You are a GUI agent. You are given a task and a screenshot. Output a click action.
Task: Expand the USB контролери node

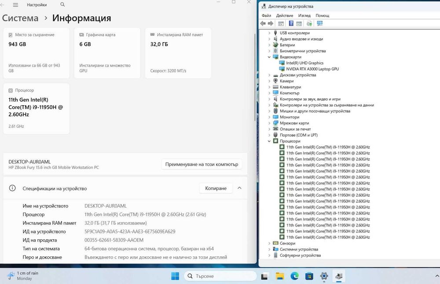tap(269, 33)
